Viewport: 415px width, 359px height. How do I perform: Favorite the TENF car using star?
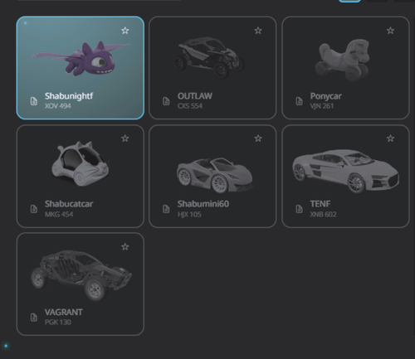point(390,138)
